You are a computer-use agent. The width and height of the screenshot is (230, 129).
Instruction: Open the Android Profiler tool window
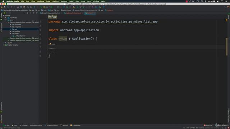36,125
